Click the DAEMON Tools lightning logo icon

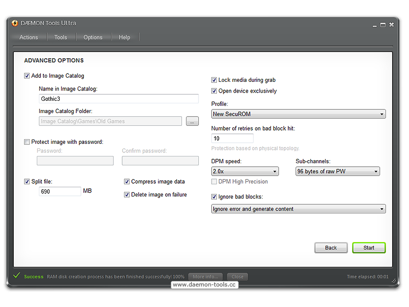(15, 24)
